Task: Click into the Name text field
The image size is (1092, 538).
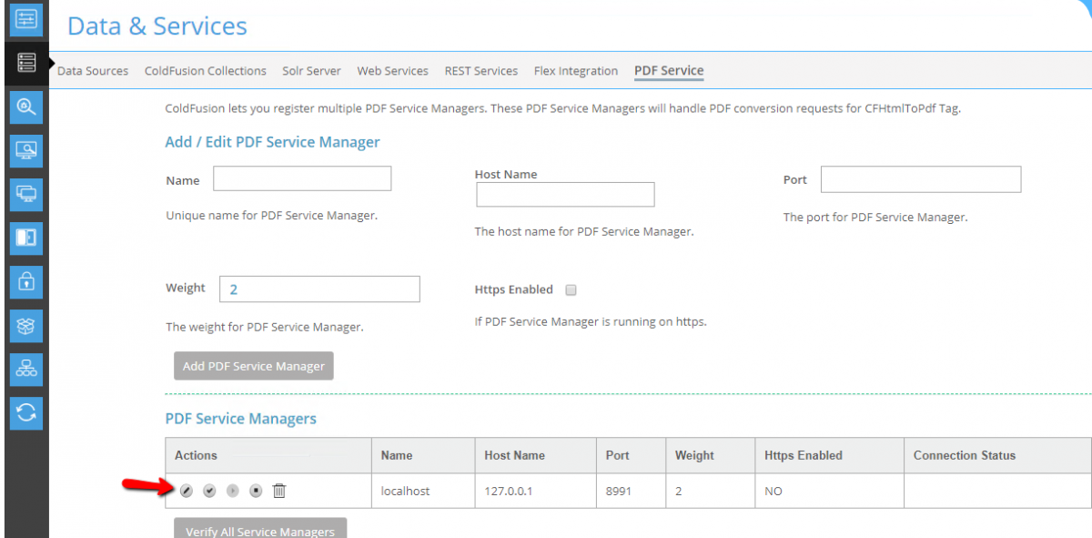Action: [x=302, y=178]
